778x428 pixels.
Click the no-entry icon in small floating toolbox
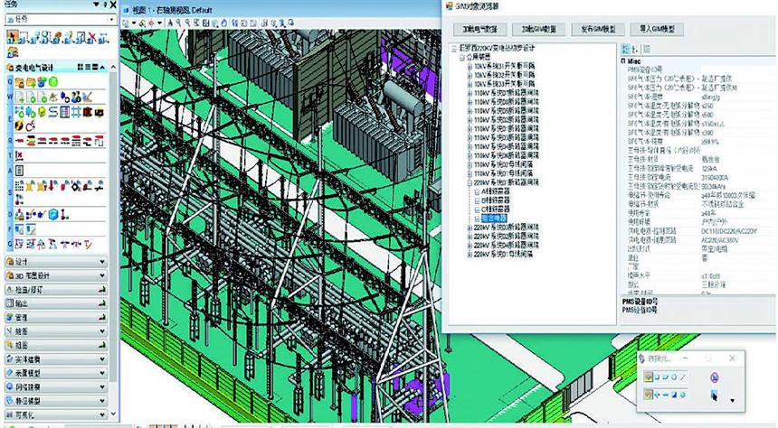click(x=714, y=377)
